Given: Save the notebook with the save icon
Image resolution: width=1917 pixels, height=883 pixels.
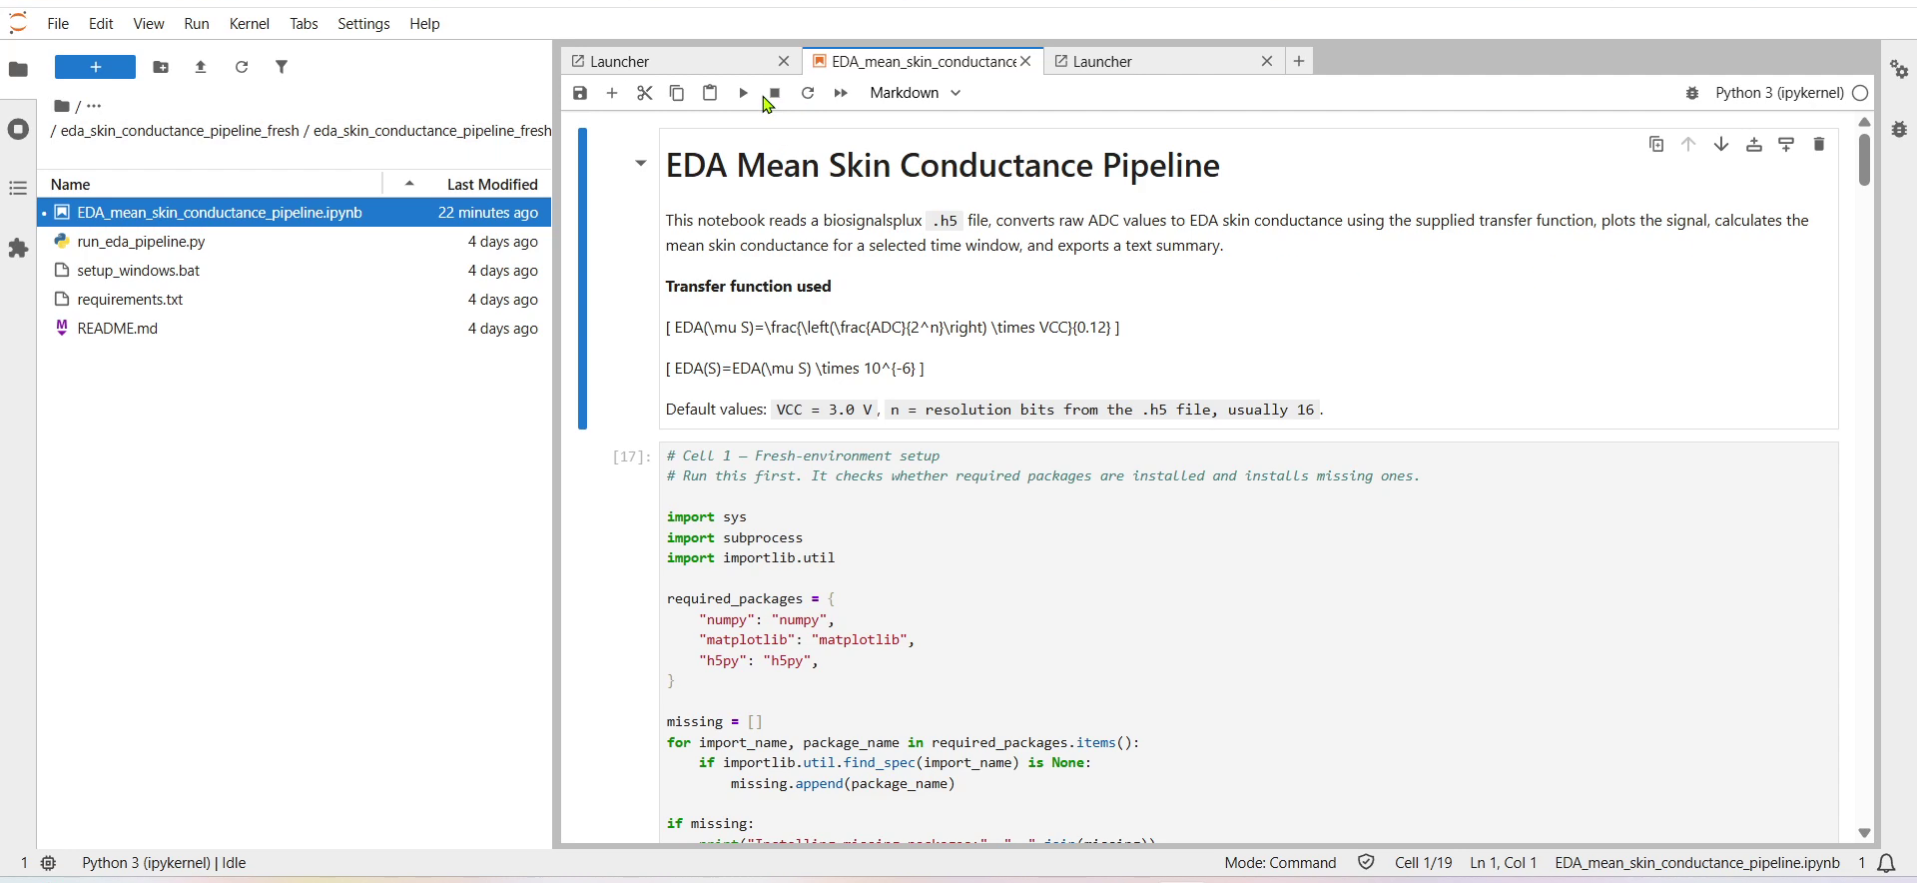Looking at the screenshot, I should click(580, 93).
